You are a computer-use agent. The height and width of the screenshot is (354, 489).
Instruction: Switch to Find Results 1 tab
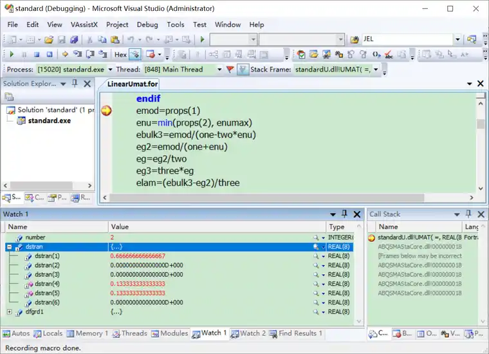point(295,333)
